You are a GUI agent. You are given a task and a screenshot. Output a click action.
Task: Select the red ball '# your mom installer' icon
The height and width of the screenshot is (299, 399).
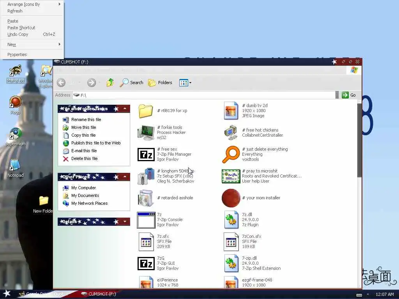(231, 198)
